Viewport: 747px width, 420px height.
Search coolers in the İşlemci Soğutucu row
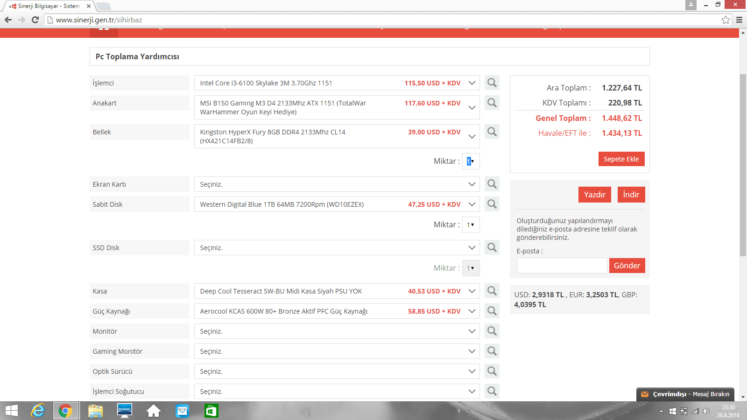pos(492,391)
